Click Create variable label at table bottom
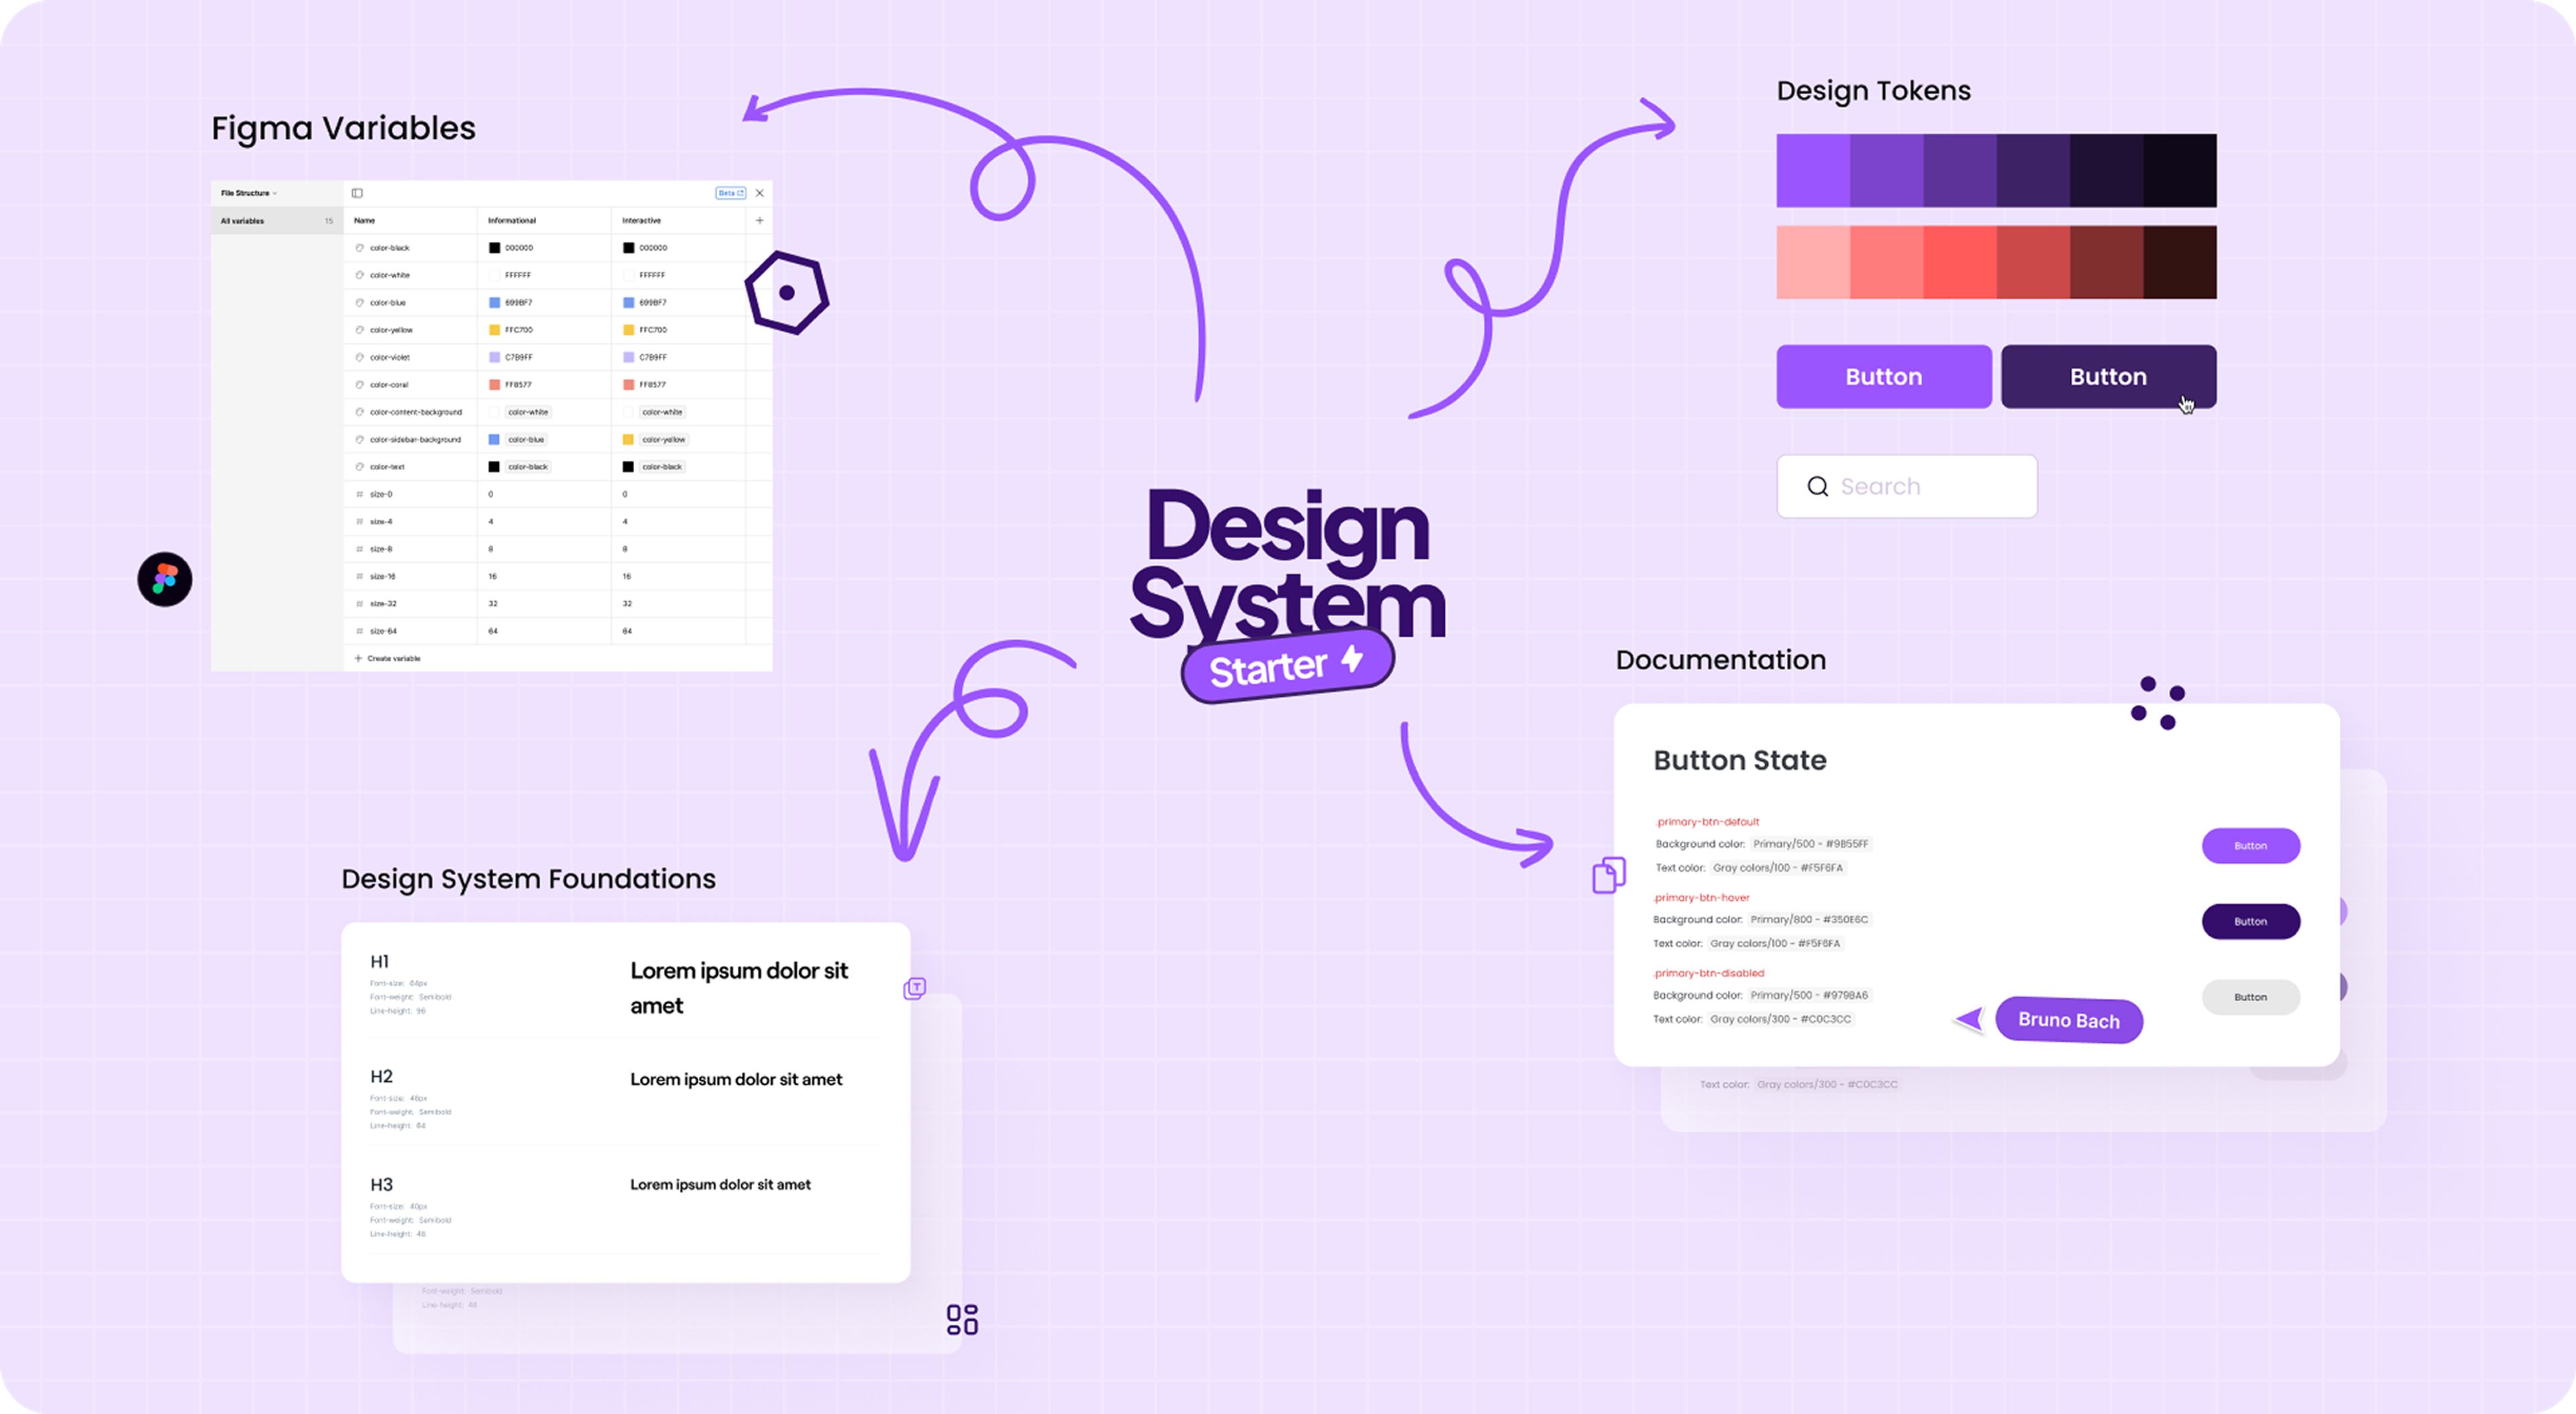This screenshot has height=1414, width=2576. (x=394, y=658)
